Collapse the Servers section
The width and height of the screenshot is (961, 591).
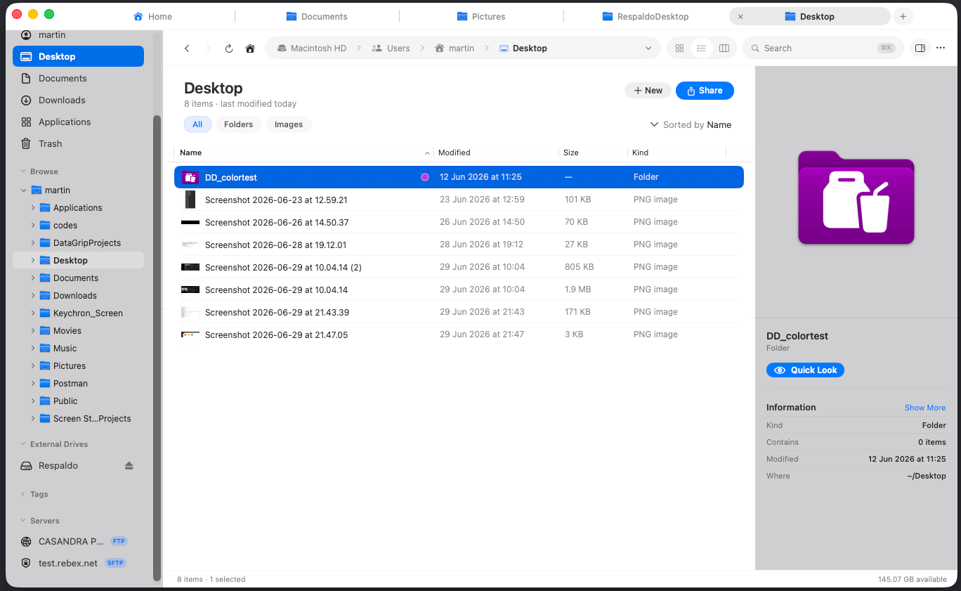[22, 521]
